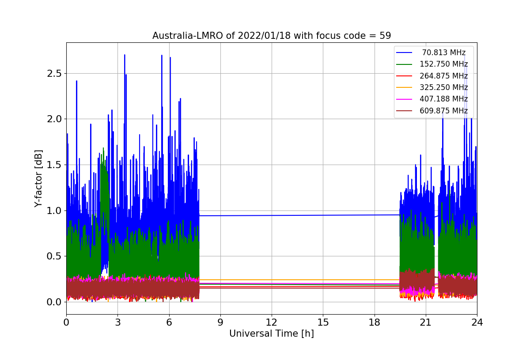Click the x-axis tick label 6

point(169,323)
